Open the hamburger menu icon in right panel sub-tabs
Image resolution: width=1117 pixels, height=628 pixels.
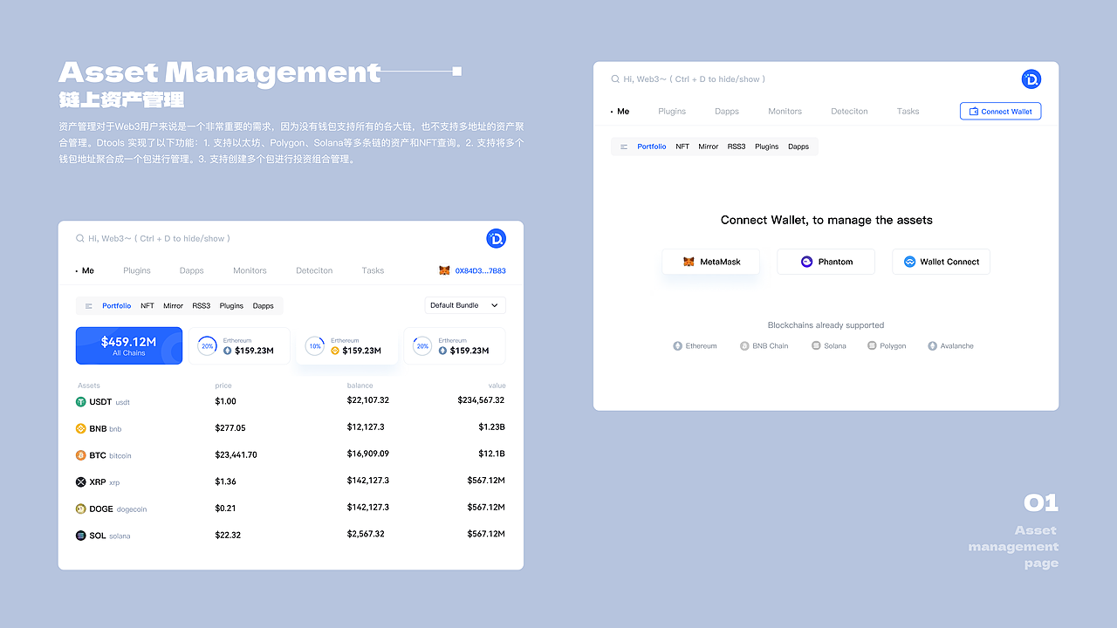[x=624, y=147]
